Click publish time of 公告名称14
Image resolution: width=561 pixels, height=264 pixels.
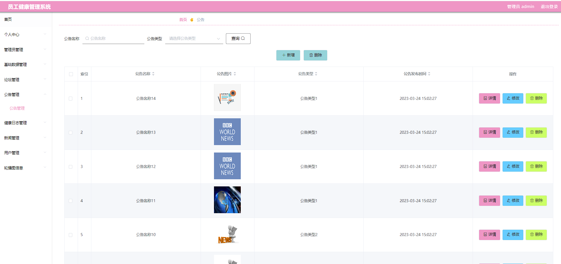point(418,98)
